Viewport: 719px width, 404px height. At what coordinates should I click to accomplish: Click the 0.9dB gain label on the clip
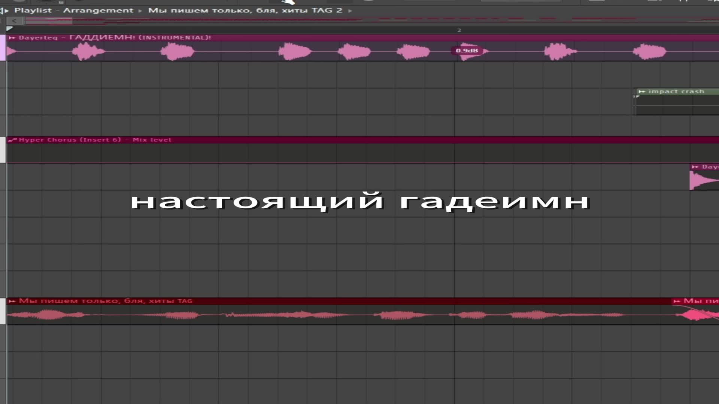(x=467, y=50)
